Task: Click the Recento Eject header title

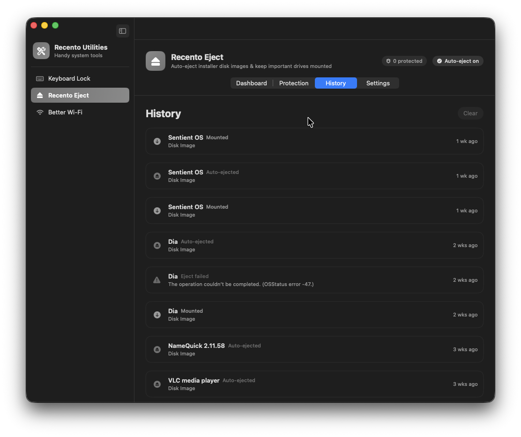Action: pos(197,57)
